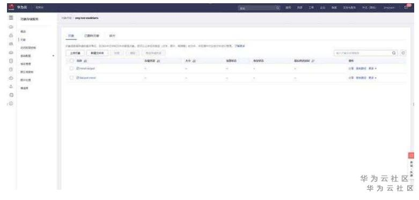The image size is (419, 200).
Task: Open 访问权限控制 in the sidebar
Action: click(28, 48)
